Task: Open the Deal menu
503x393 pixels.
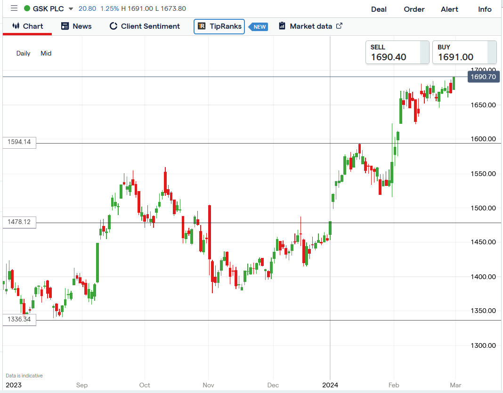Action: (379, 9)
